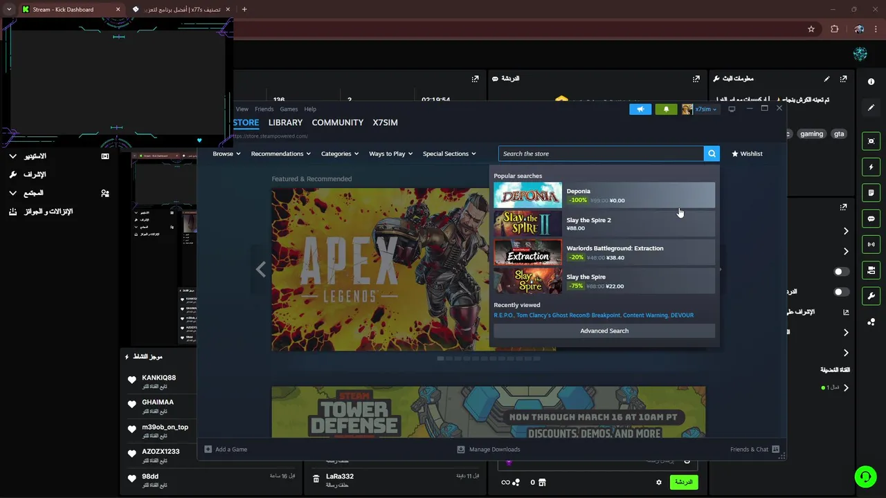Open the Steam Games menu

289,109
